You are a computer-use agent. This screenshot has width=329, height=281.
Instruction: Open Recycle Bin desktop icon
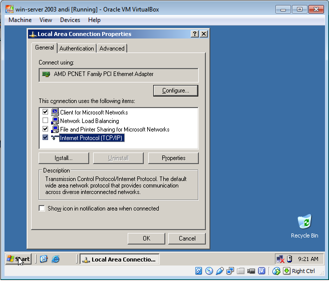tap(304, 226)
